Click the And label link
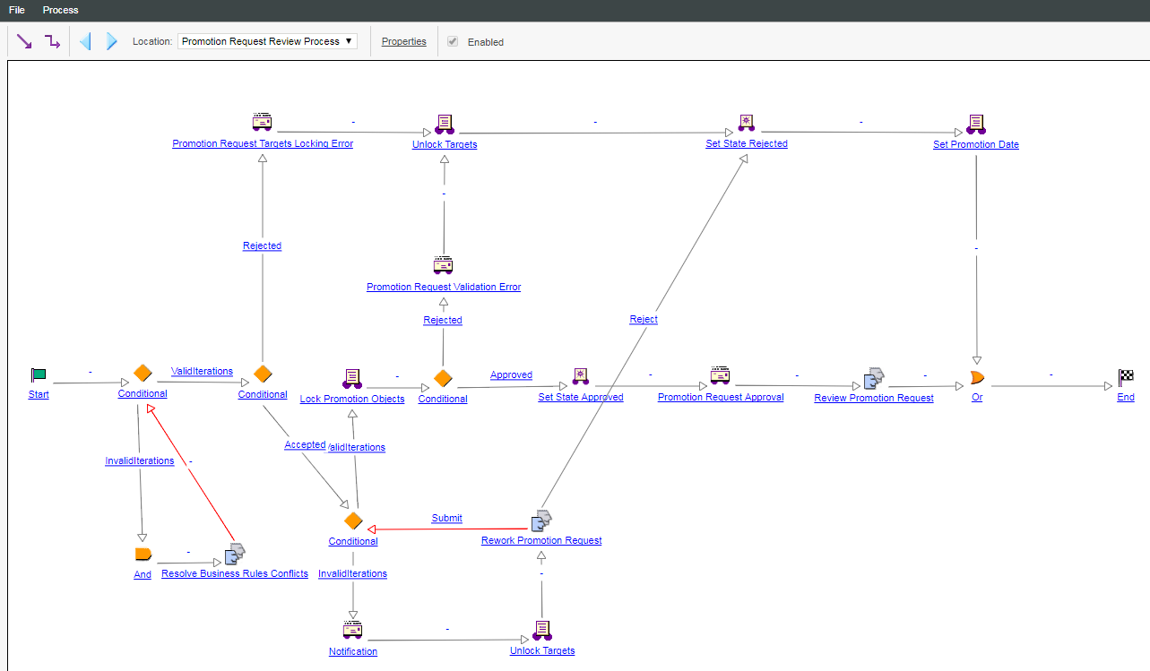 tap(143, 574)
